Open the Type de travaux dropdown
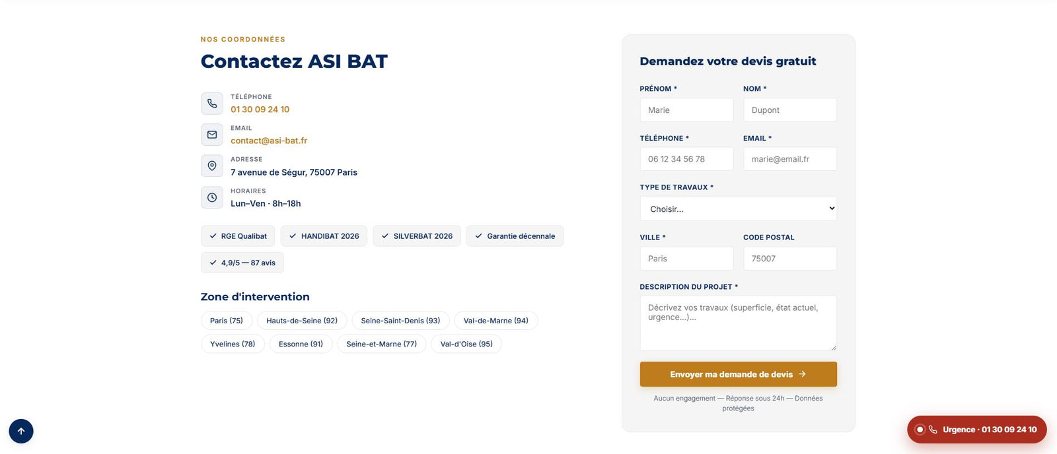The height and width of the screenshot is (454, 1057). [x=738, y=209]
